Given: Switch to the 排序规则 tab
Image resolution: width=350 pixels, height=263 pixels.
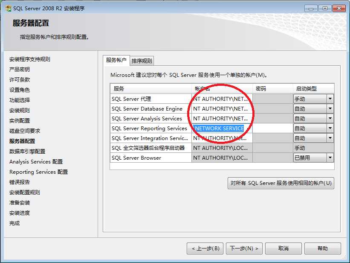Looking at the screenshot, I should (142, 61).
